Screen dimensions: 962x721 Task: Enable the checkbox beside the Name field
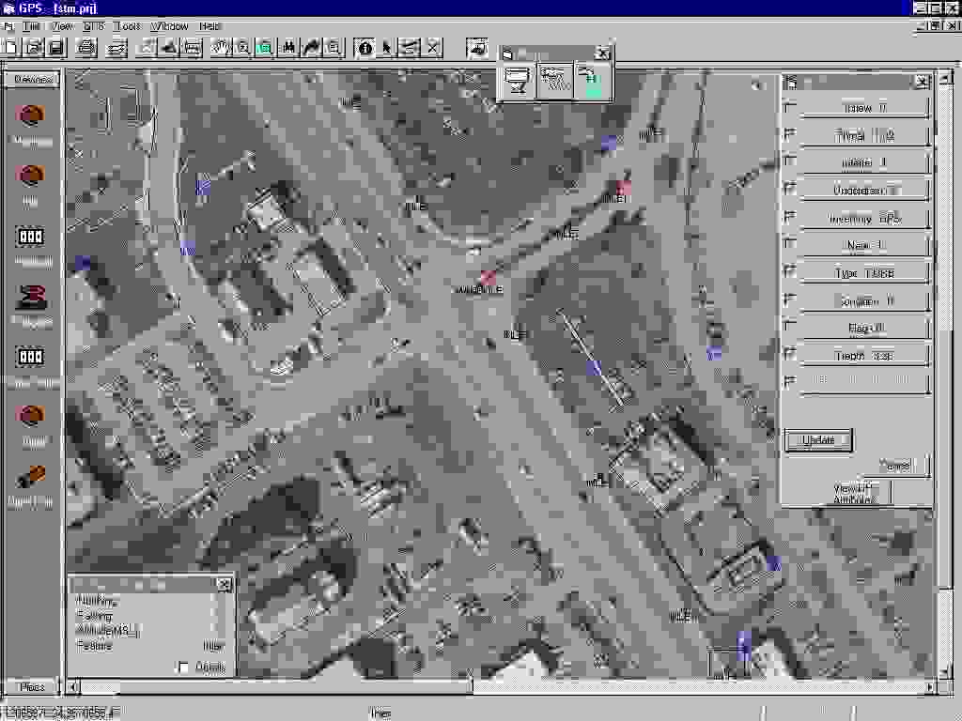pos(789,243)
